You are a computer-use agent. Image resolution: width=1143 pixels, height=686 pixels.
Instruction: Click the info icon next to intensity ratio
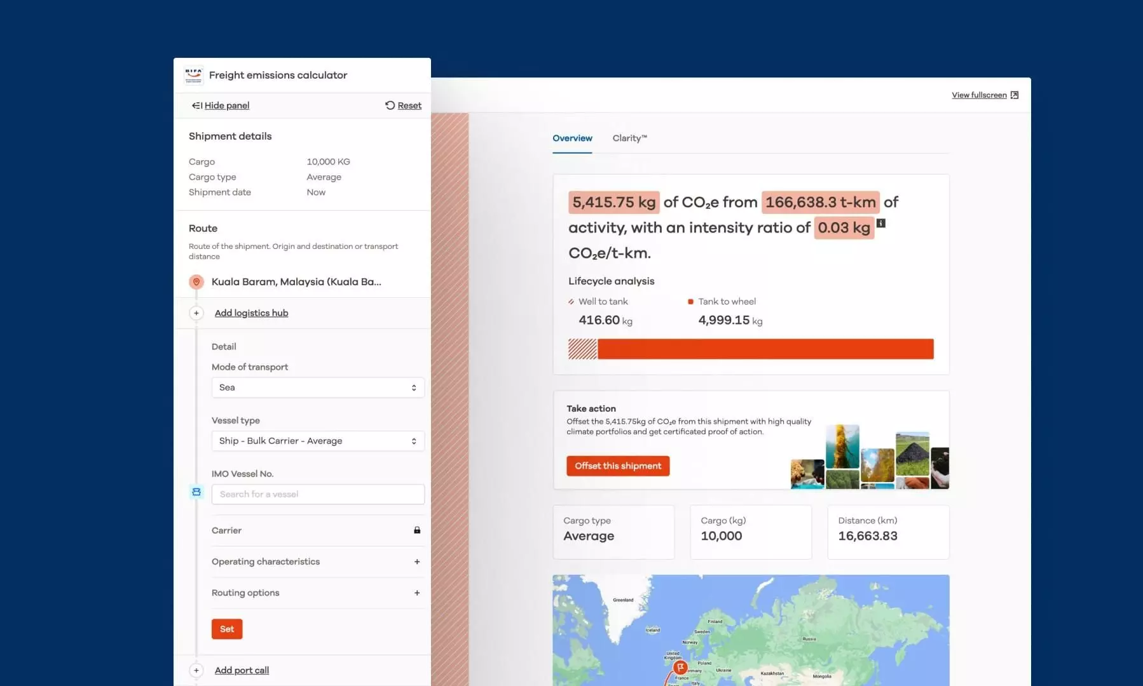coord(880,223)
